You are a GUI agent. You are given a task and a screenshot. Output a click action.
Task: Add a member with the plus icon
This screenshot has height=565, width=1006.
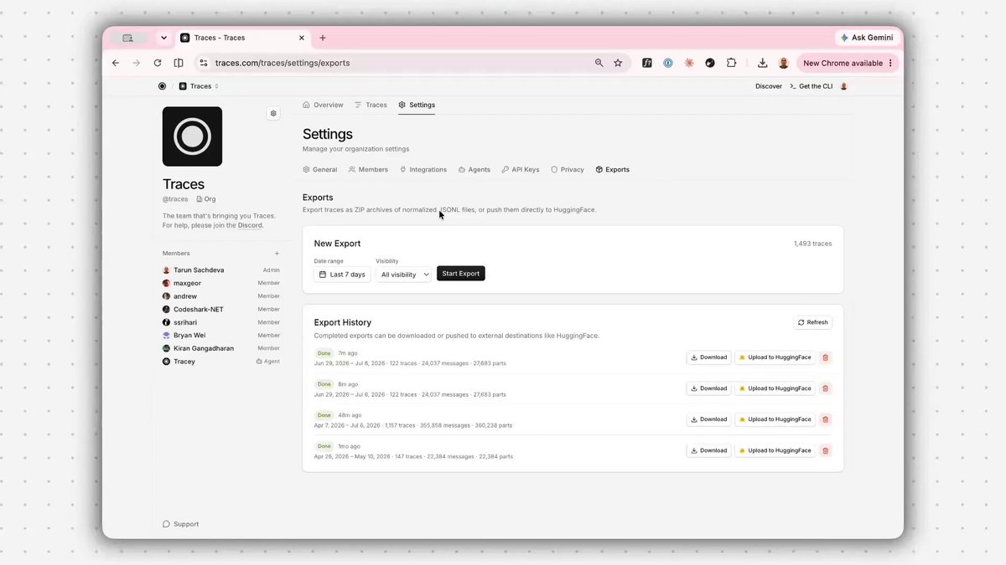(x=277, y=253)
